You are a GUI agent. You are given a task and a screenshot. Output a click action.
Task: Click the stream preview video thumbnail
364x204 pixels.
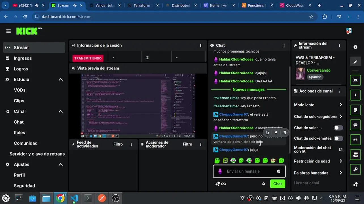pyautogui.click(x=138, y=106)
